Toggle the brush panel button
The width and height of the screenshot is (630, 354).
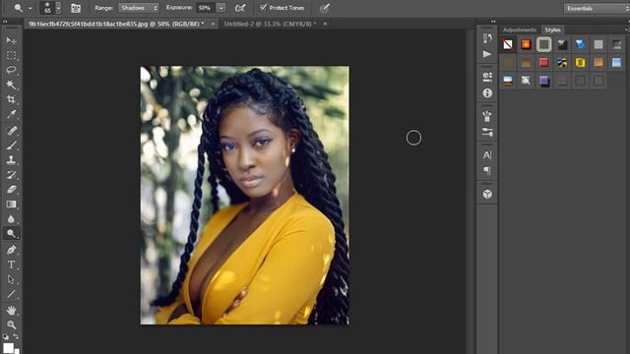pyautogui.click(x=76, y=8)
